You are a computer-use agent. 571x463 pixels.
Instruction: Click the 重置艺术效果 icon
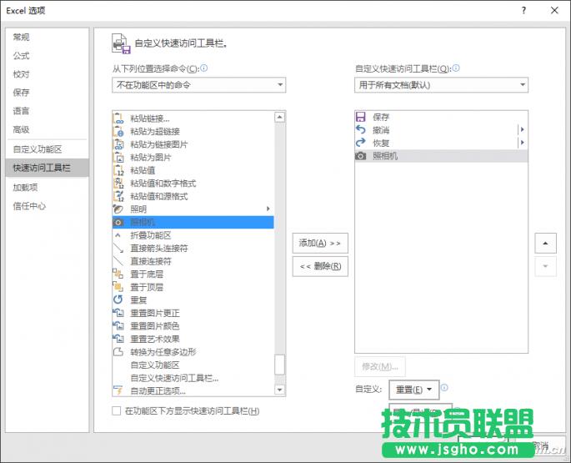(x=118, y=339)
